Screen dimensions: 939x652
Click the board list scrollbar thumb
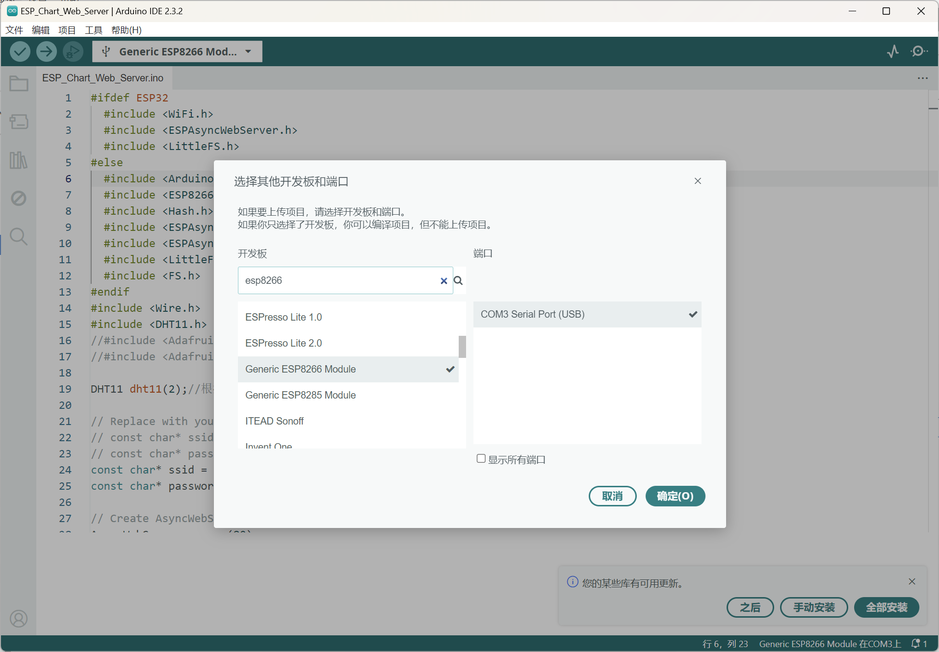[462, 347]
